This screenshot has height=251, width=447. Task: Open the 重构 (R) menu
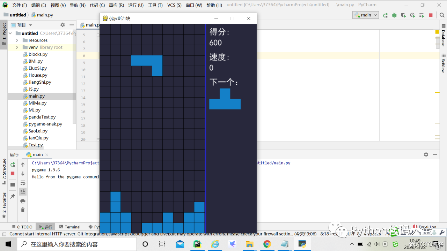pos(116,5)
